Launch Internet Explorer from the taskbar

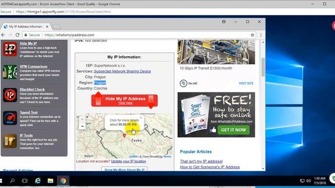click(38, 181)
